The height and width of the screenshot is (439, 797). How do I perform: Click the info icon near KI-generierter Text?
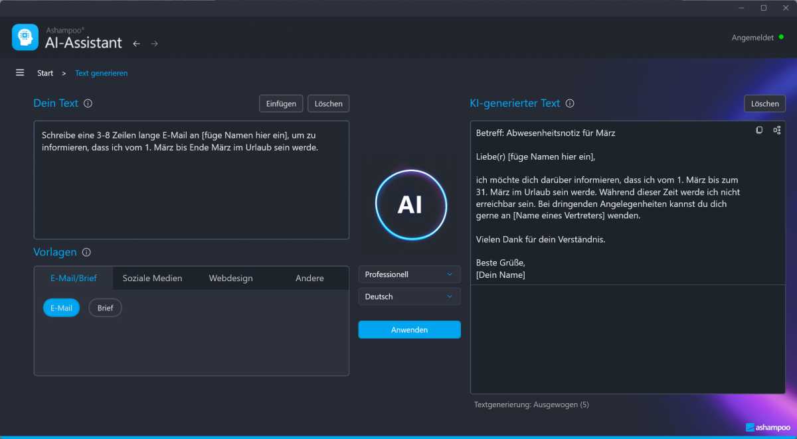click(570, 104)
